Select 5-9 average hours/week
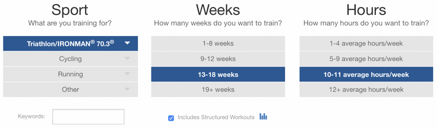 pyautogui.click(x=366, y=59)
